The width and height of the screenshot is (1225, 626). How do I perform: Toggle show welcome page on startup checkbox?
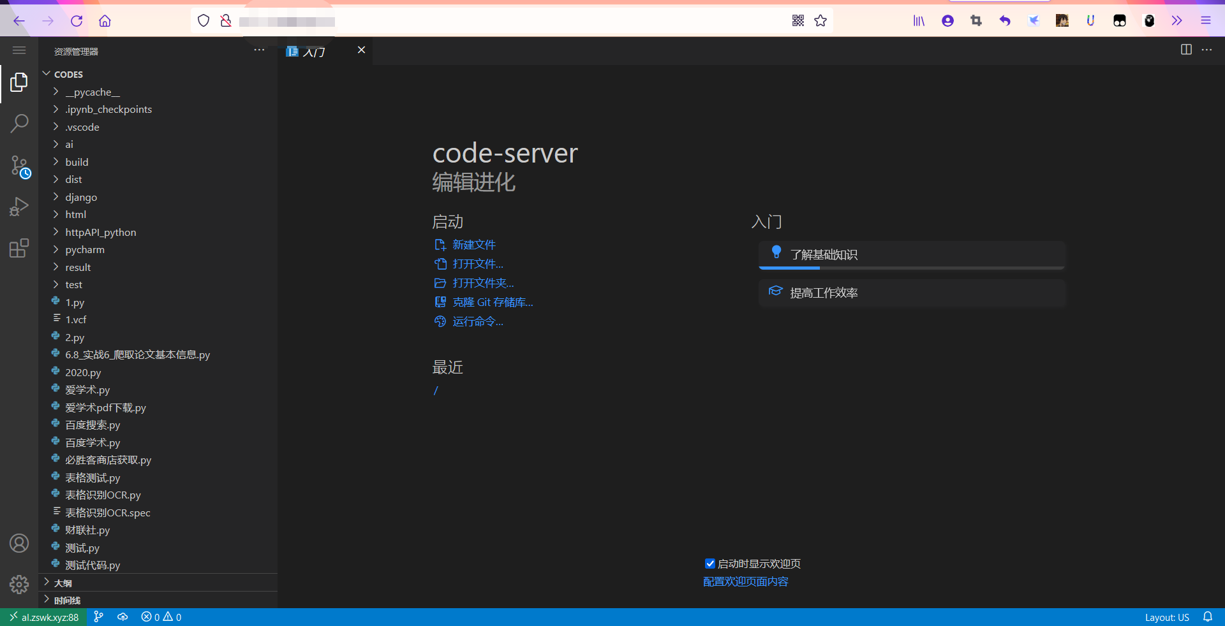[709, 564]
